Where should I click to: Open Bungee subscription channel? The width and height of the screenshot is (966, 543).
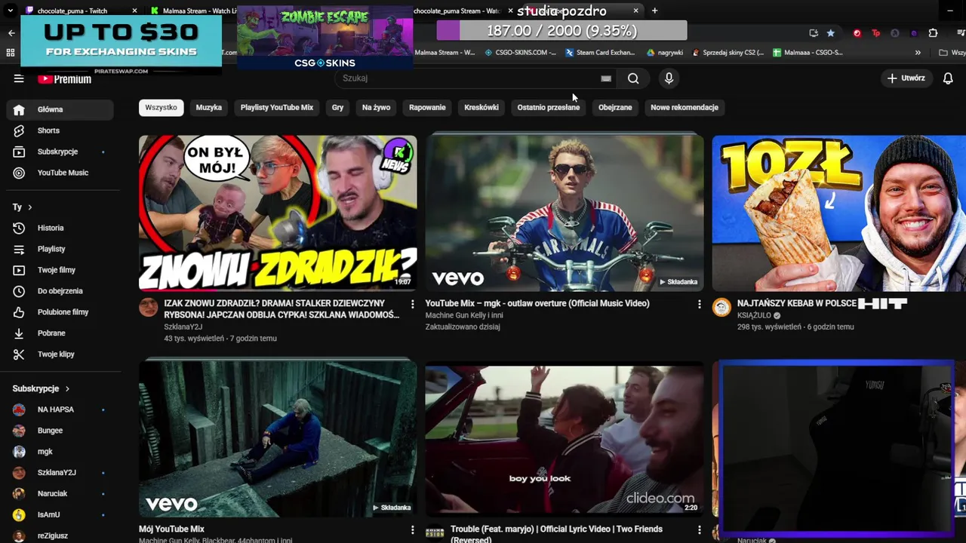point(60,431)
